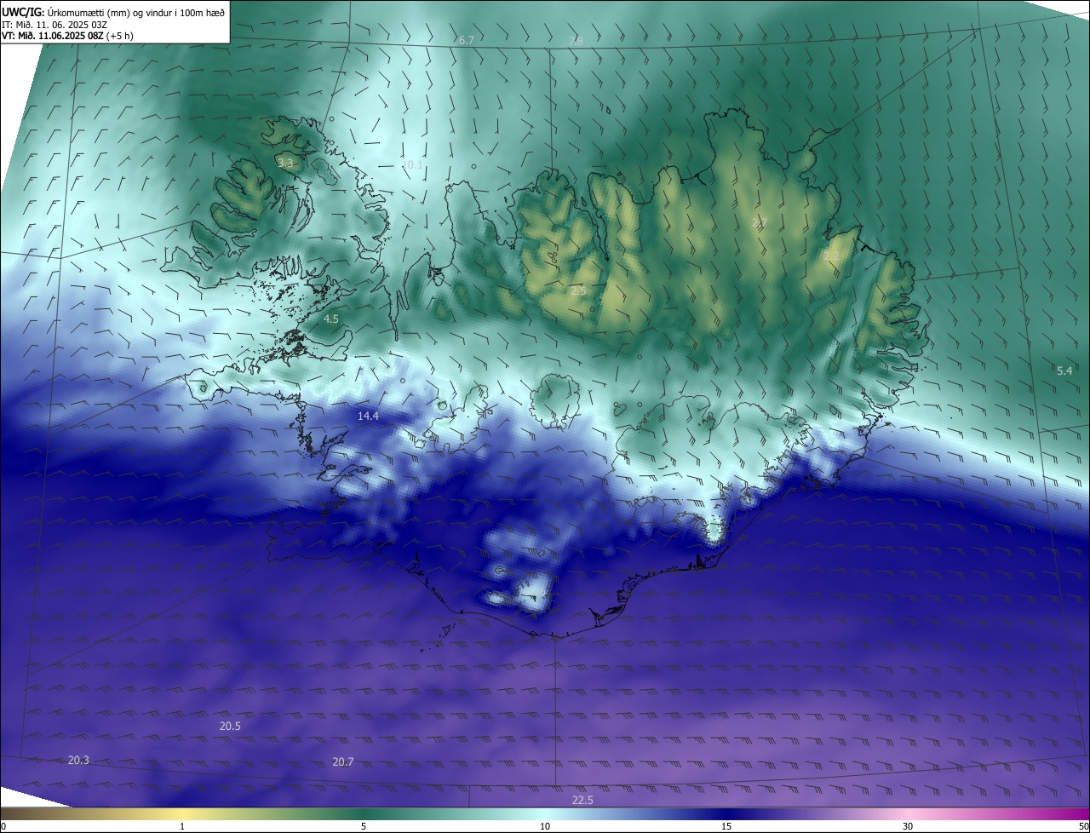The height and width of the screenshot is (833, 1090).
Task: Click the 6.7 value label
Action: tap(466, 41)
